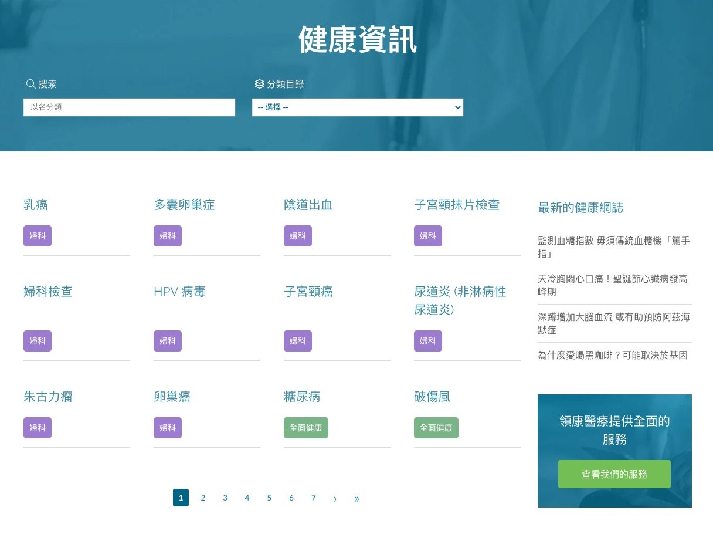Click the 全面健康 tag under 破傷風
713x534 pixels.
[436, 428]
